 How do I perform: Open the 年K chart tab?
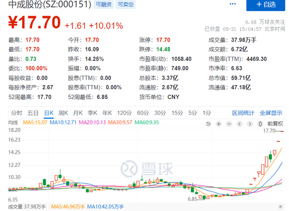click(107, 113)
